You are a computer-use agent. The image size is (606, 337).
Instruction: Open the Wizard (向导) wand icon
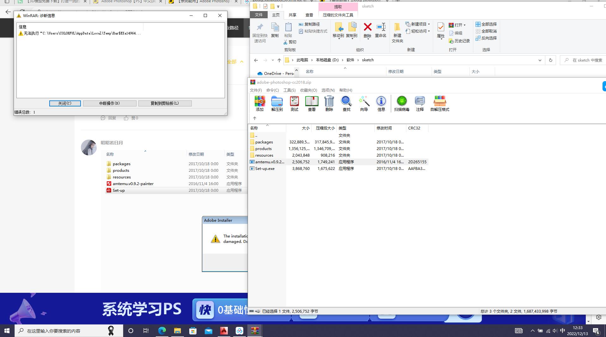tap(364, 103)
